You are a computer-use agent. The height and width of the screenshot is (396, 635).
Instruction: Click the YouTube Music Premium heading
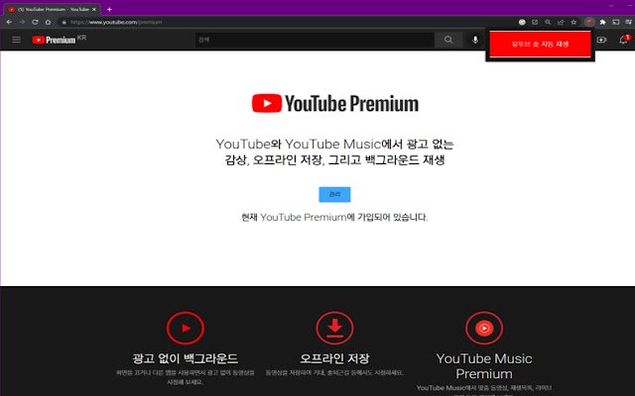[x=484, y=366]
